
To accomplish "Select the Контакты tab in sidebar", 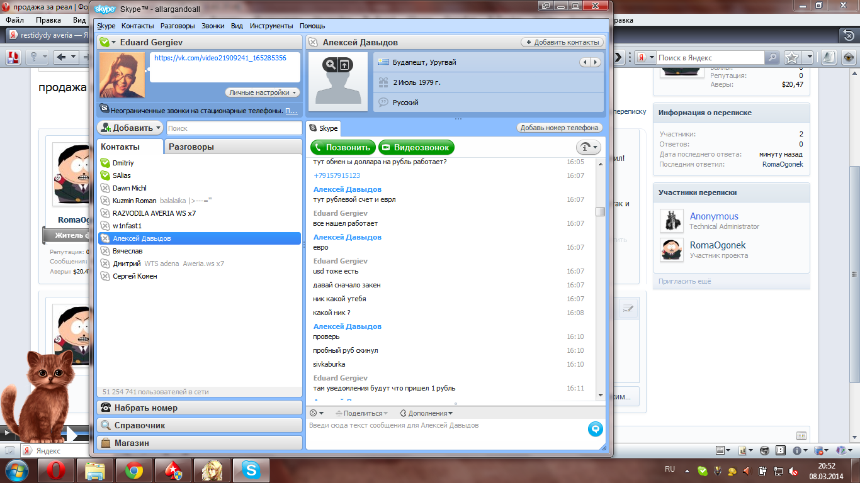I will (x=130, y=147).
